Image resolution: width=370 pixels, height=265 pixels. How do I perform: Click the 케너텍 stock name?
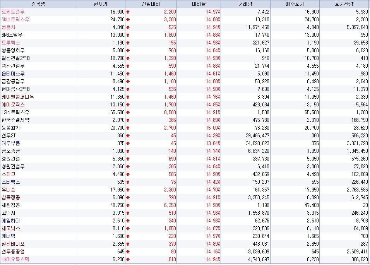click(x=9, y=236)
